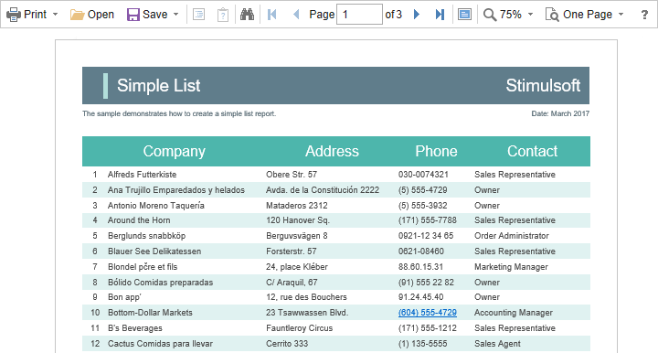The height and width of the screenshot is (353, 658).
Task: Go to the next page
Action: (x=417, y=15)
